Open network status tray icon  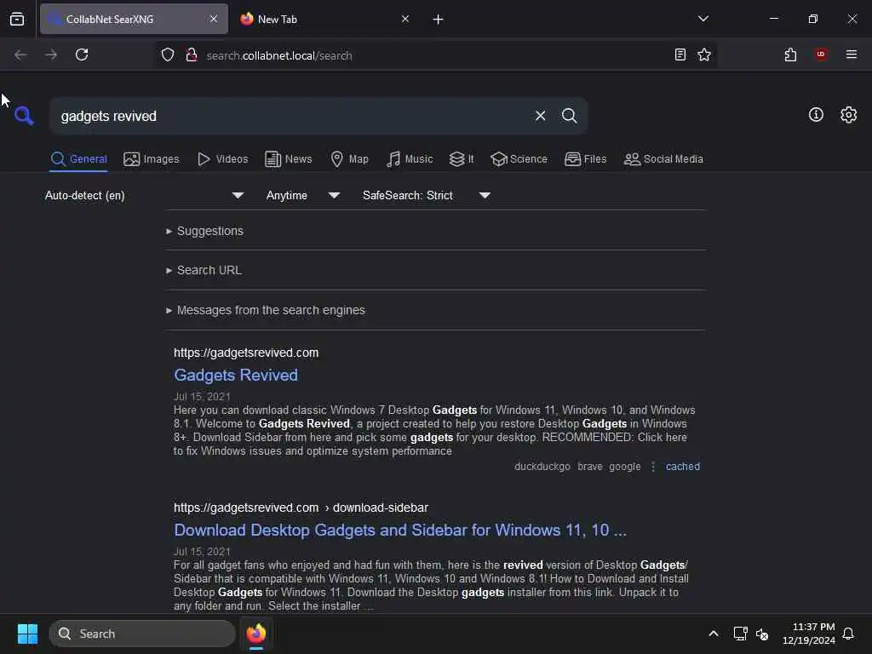tap(740, 634)
